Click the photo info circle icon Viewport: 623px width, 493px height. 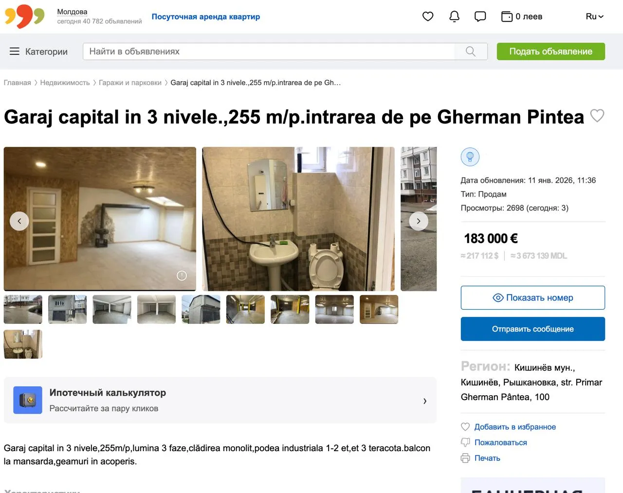(x=182, y=276)
